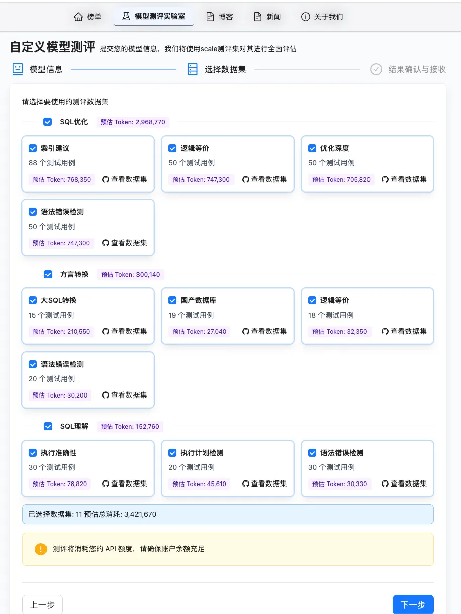Screen dimensions: 461x614
Task: Click the document icon beside 新闻
Action: (258, 17)
